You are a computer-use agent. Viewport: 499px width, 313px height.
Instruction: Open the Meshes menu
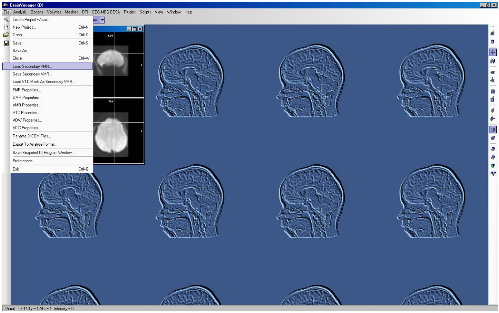coord(72,12)
